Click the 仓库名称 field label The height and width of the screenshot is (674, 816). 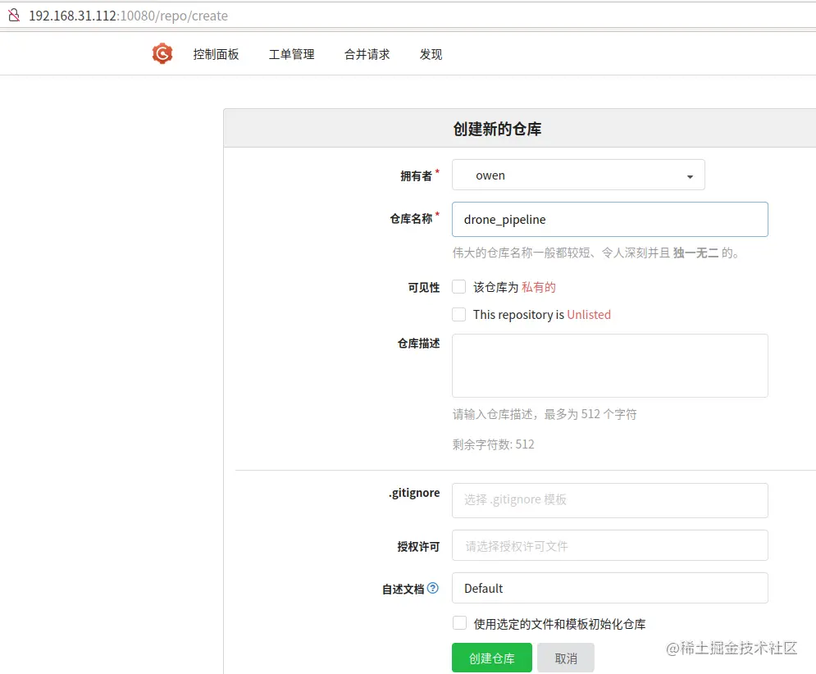click(x=411, y=219)
